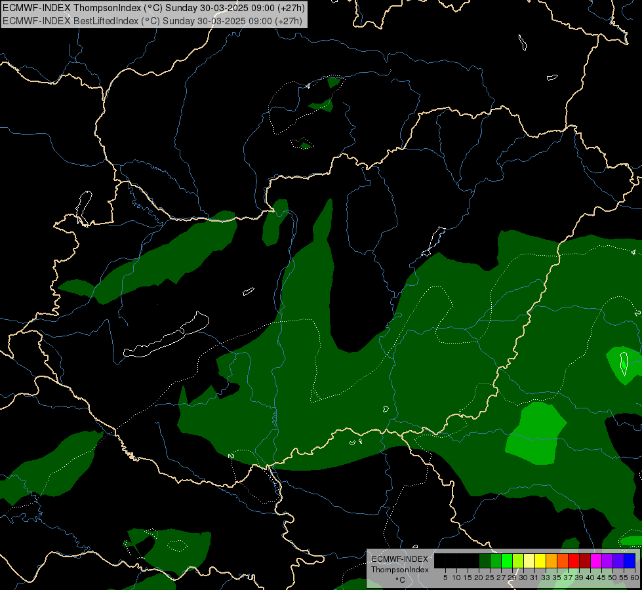The width and height of the screenshot is (642, 590).
Task: Pick the lime 29-30 legend swatch
Action: (x=518, y=560)
